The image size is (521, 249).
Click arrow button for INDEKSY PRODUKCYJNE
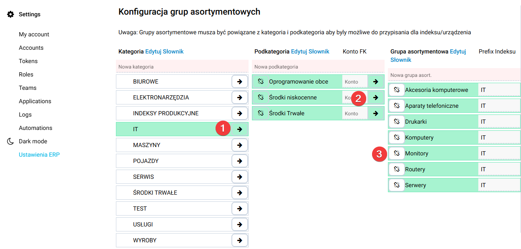tap(240, 113)
